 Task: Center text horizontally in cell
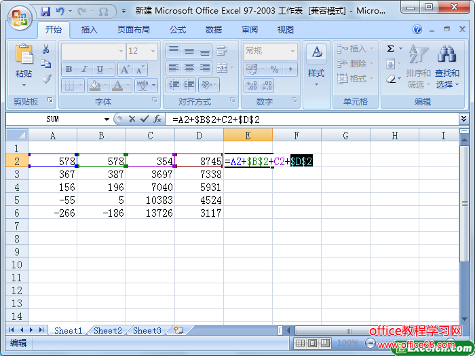(x=189, y=68)
